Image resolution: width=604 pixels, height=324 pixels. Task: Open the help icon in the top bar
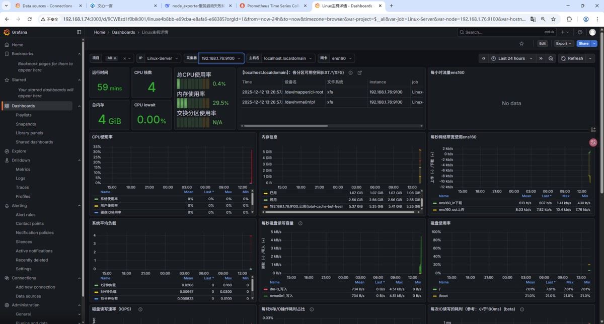(580, 32)
